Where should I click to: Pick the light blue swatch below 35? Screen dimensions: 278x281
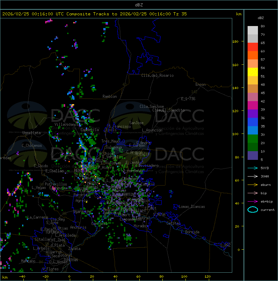click(253, 130)
